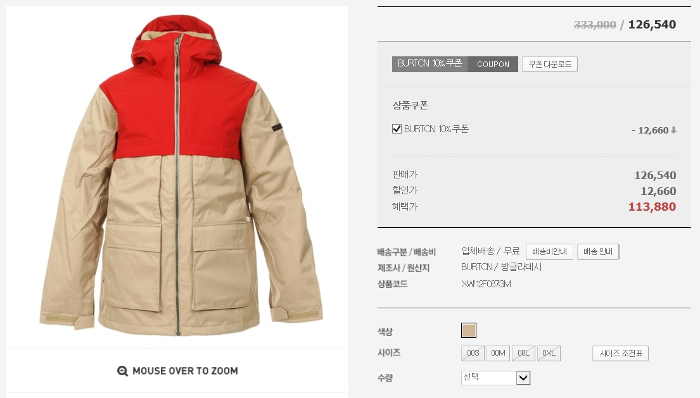Click the COUPON label tab
The width and height of the screenshot is (700, 398).
point(493,64)
